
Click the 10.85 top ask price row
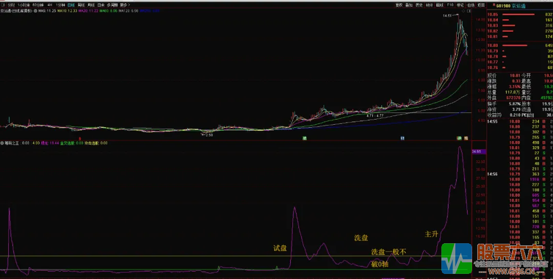tap(517, 14)
